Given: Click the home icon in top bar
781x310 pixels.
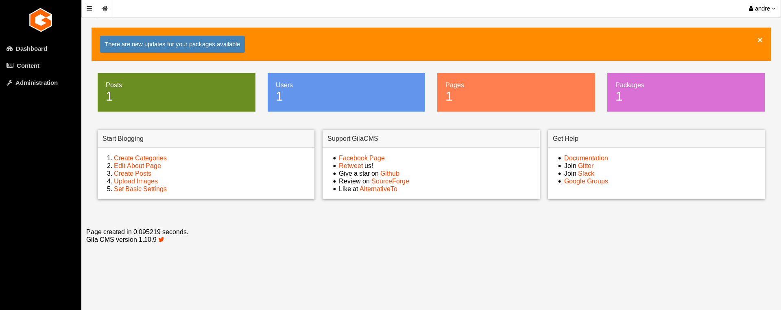Looking at the screenshot, I should [x=105, y=9].
